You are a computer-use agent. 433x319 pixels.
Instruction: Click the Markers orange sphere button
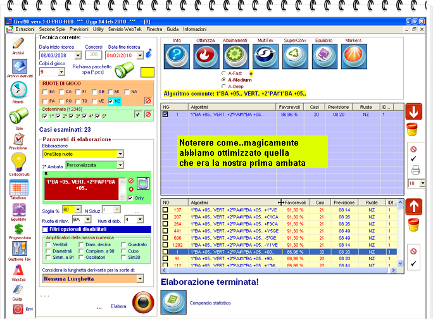(354, 56)
